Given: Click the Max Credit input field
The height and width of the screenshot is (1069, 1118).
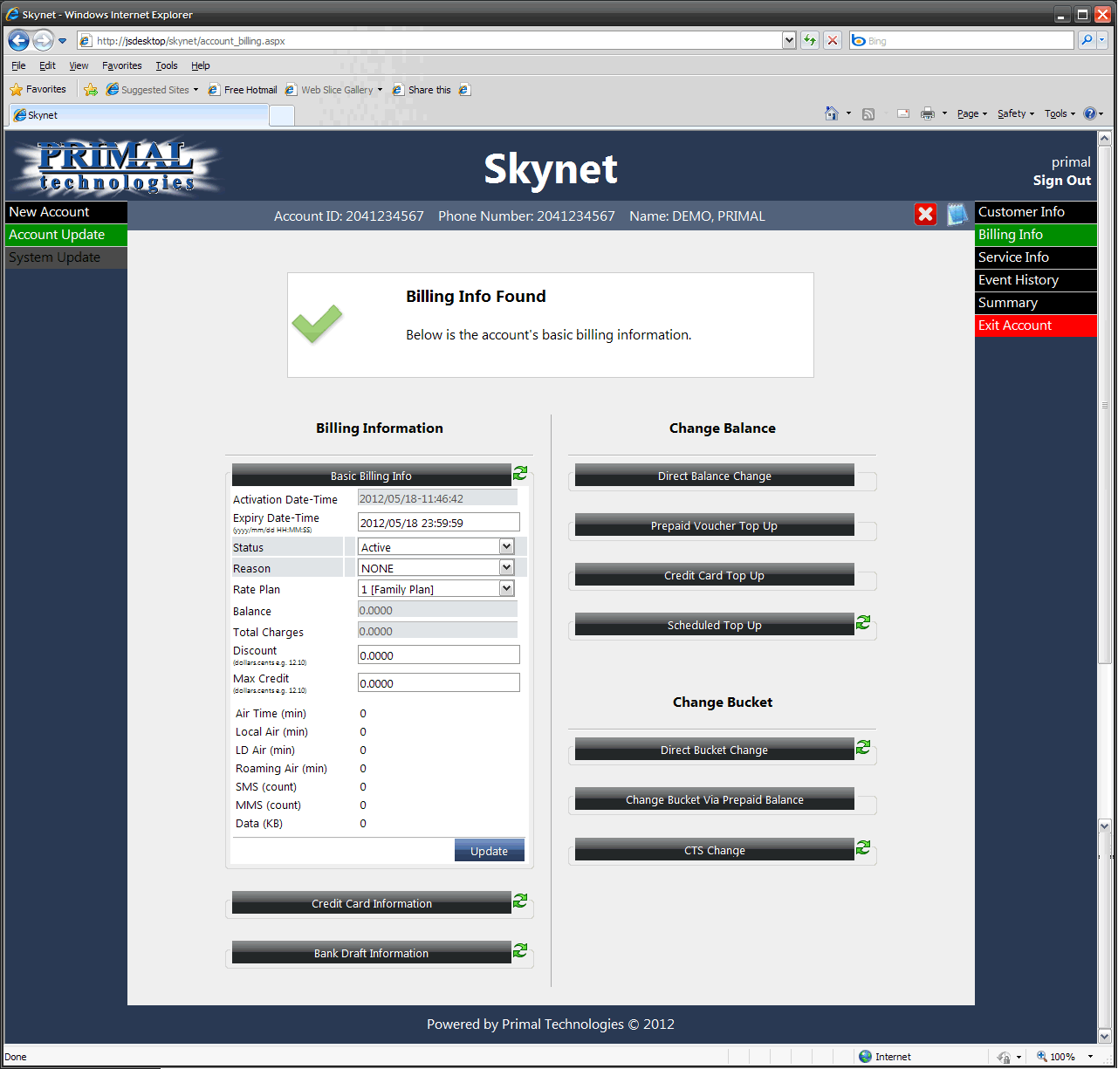Looking at the screenshot, I should coord(439,682).
